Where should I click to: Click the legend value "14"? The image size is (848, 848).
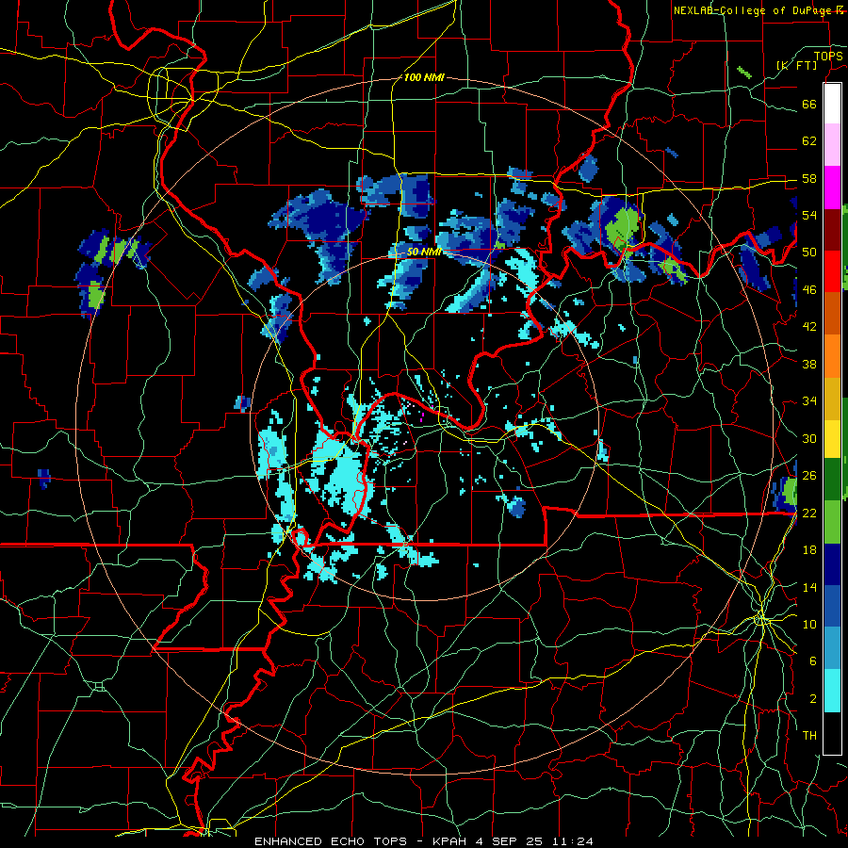click(x=809, y=587)
